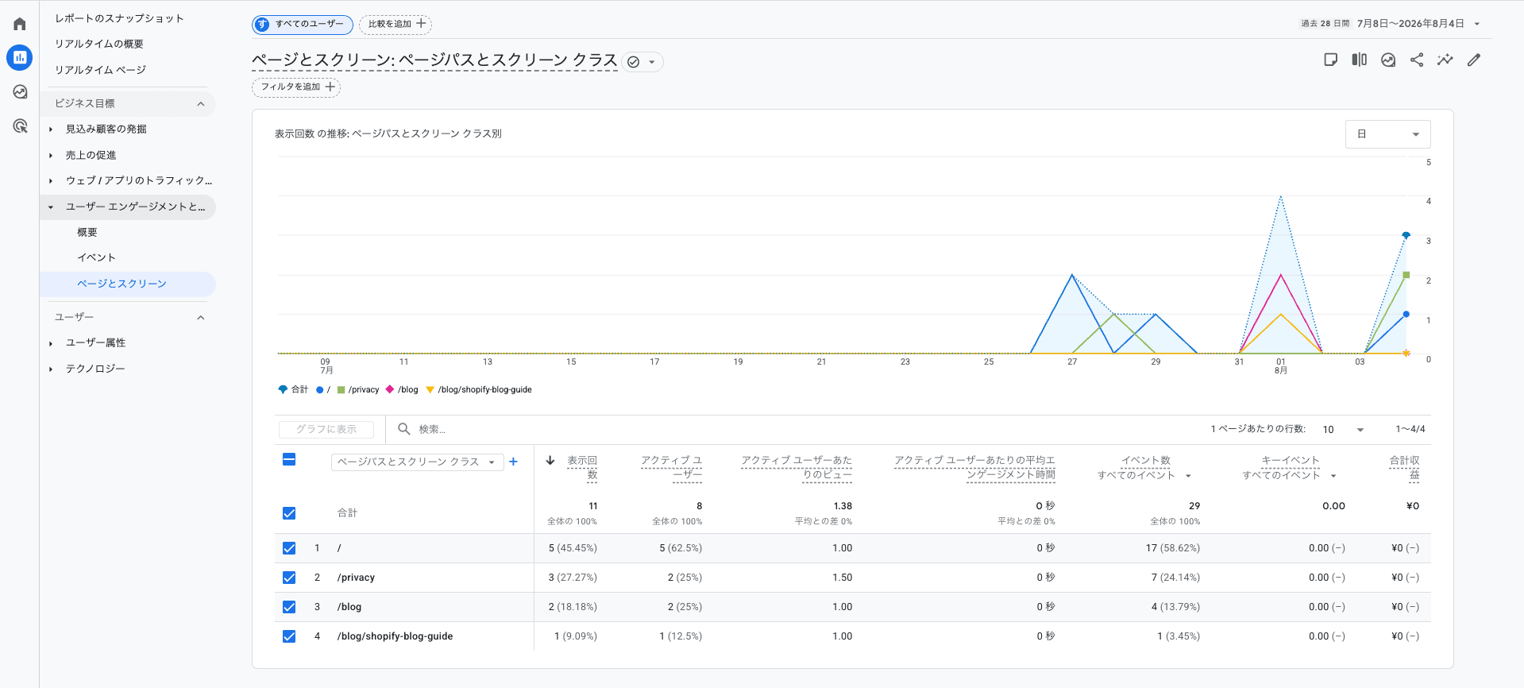Open キーイベント すべてのイベント dropdown
1524x688 pixels.
1333,476
